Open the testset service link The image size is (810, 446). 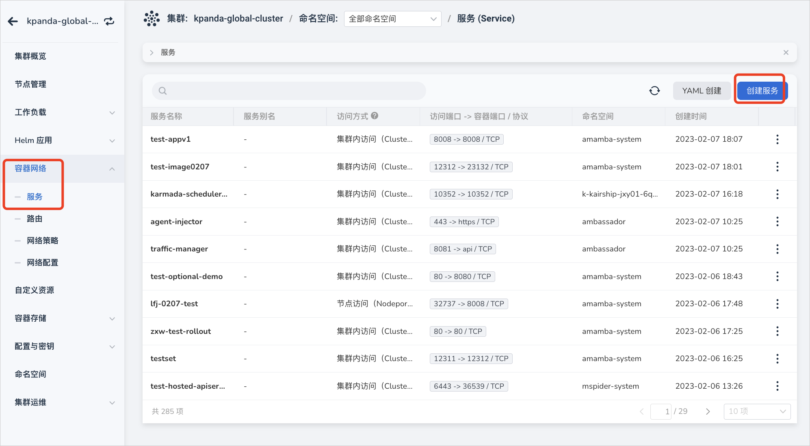tap(163, 359)
